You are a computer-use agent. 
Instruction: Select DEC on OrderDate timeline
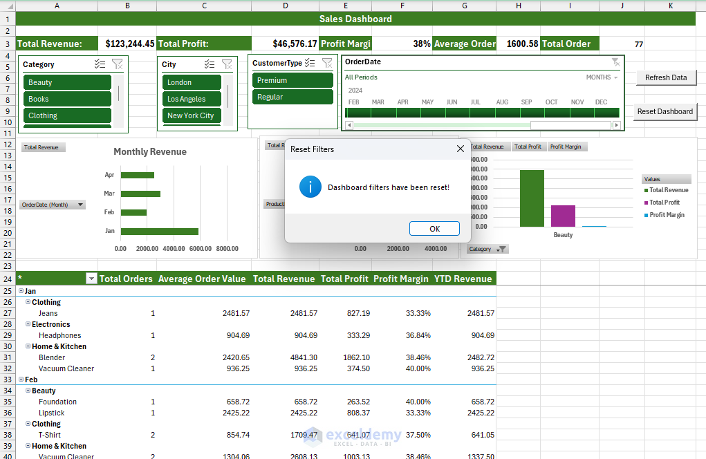(x=606, y=113)
